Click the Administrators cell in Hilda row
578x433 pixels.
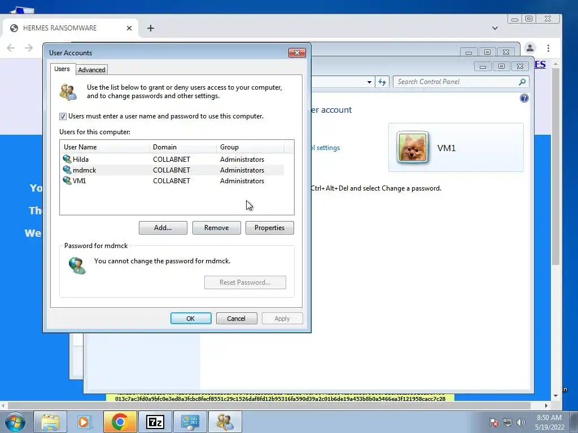coord(242,160)
